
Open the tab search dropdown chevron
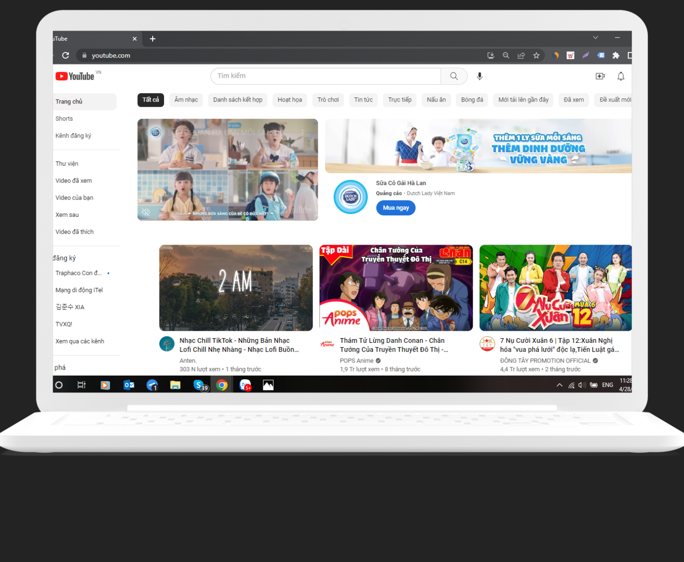(x=595, y=37)
